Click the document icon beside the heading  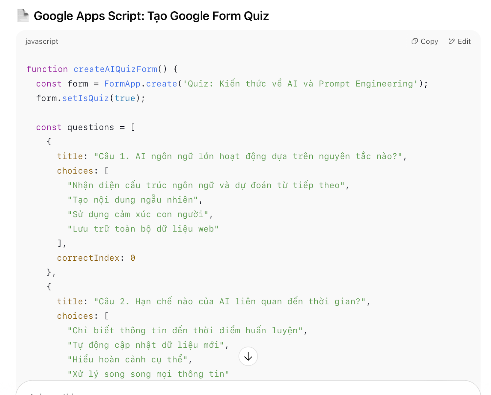[23, 16]
